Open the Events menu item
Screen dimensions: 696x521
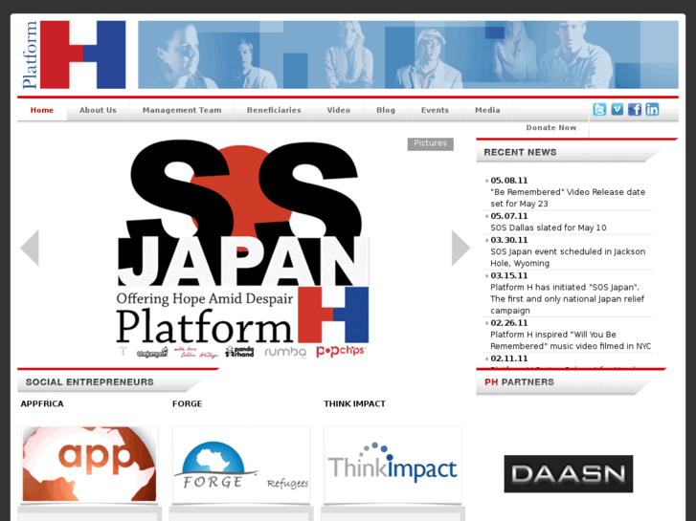pos(435,110)
